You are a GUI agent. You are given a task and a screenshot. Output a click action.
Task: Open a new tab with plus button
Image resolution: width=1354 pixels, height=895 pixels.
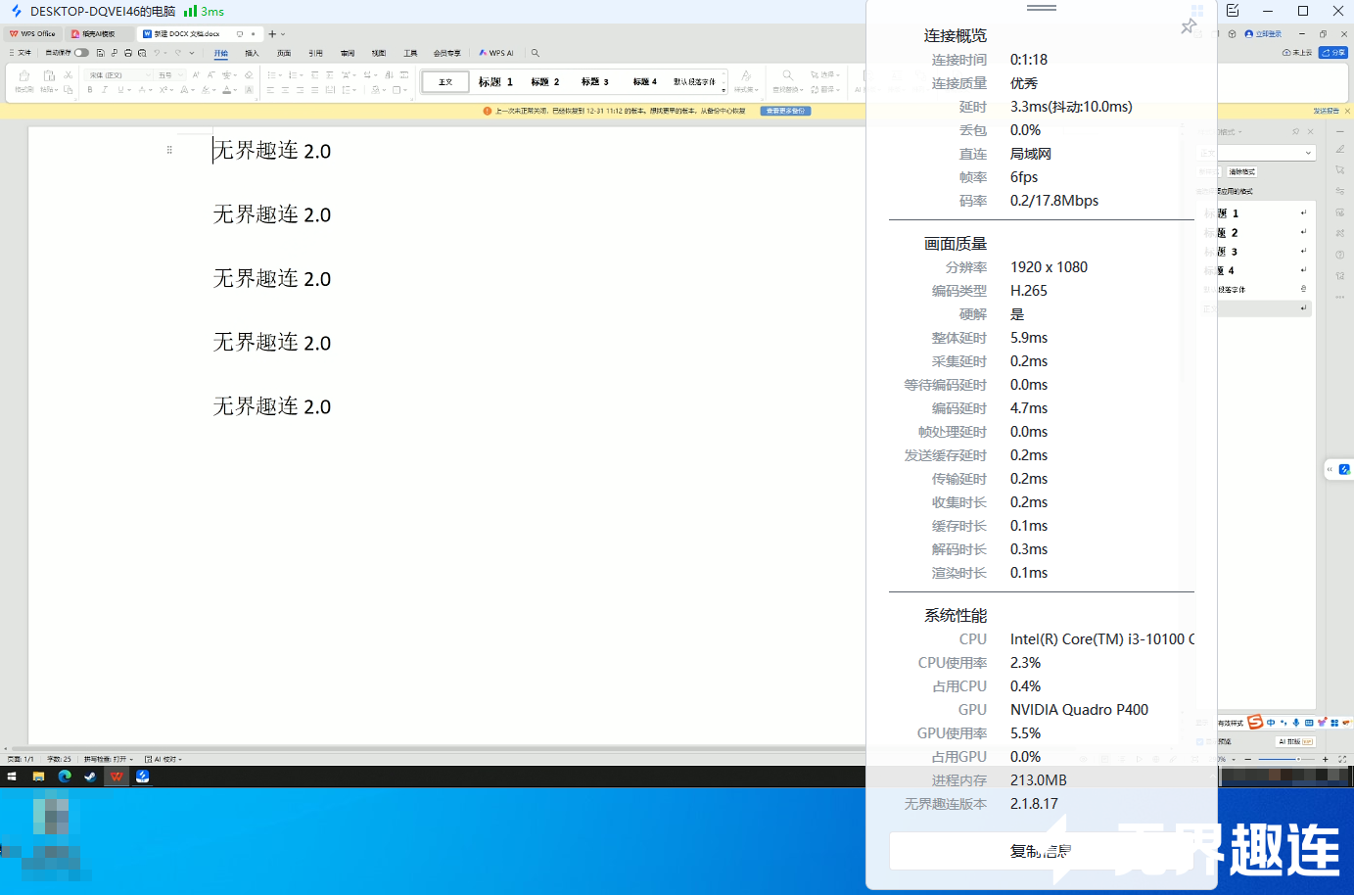[x=272, y=34]
